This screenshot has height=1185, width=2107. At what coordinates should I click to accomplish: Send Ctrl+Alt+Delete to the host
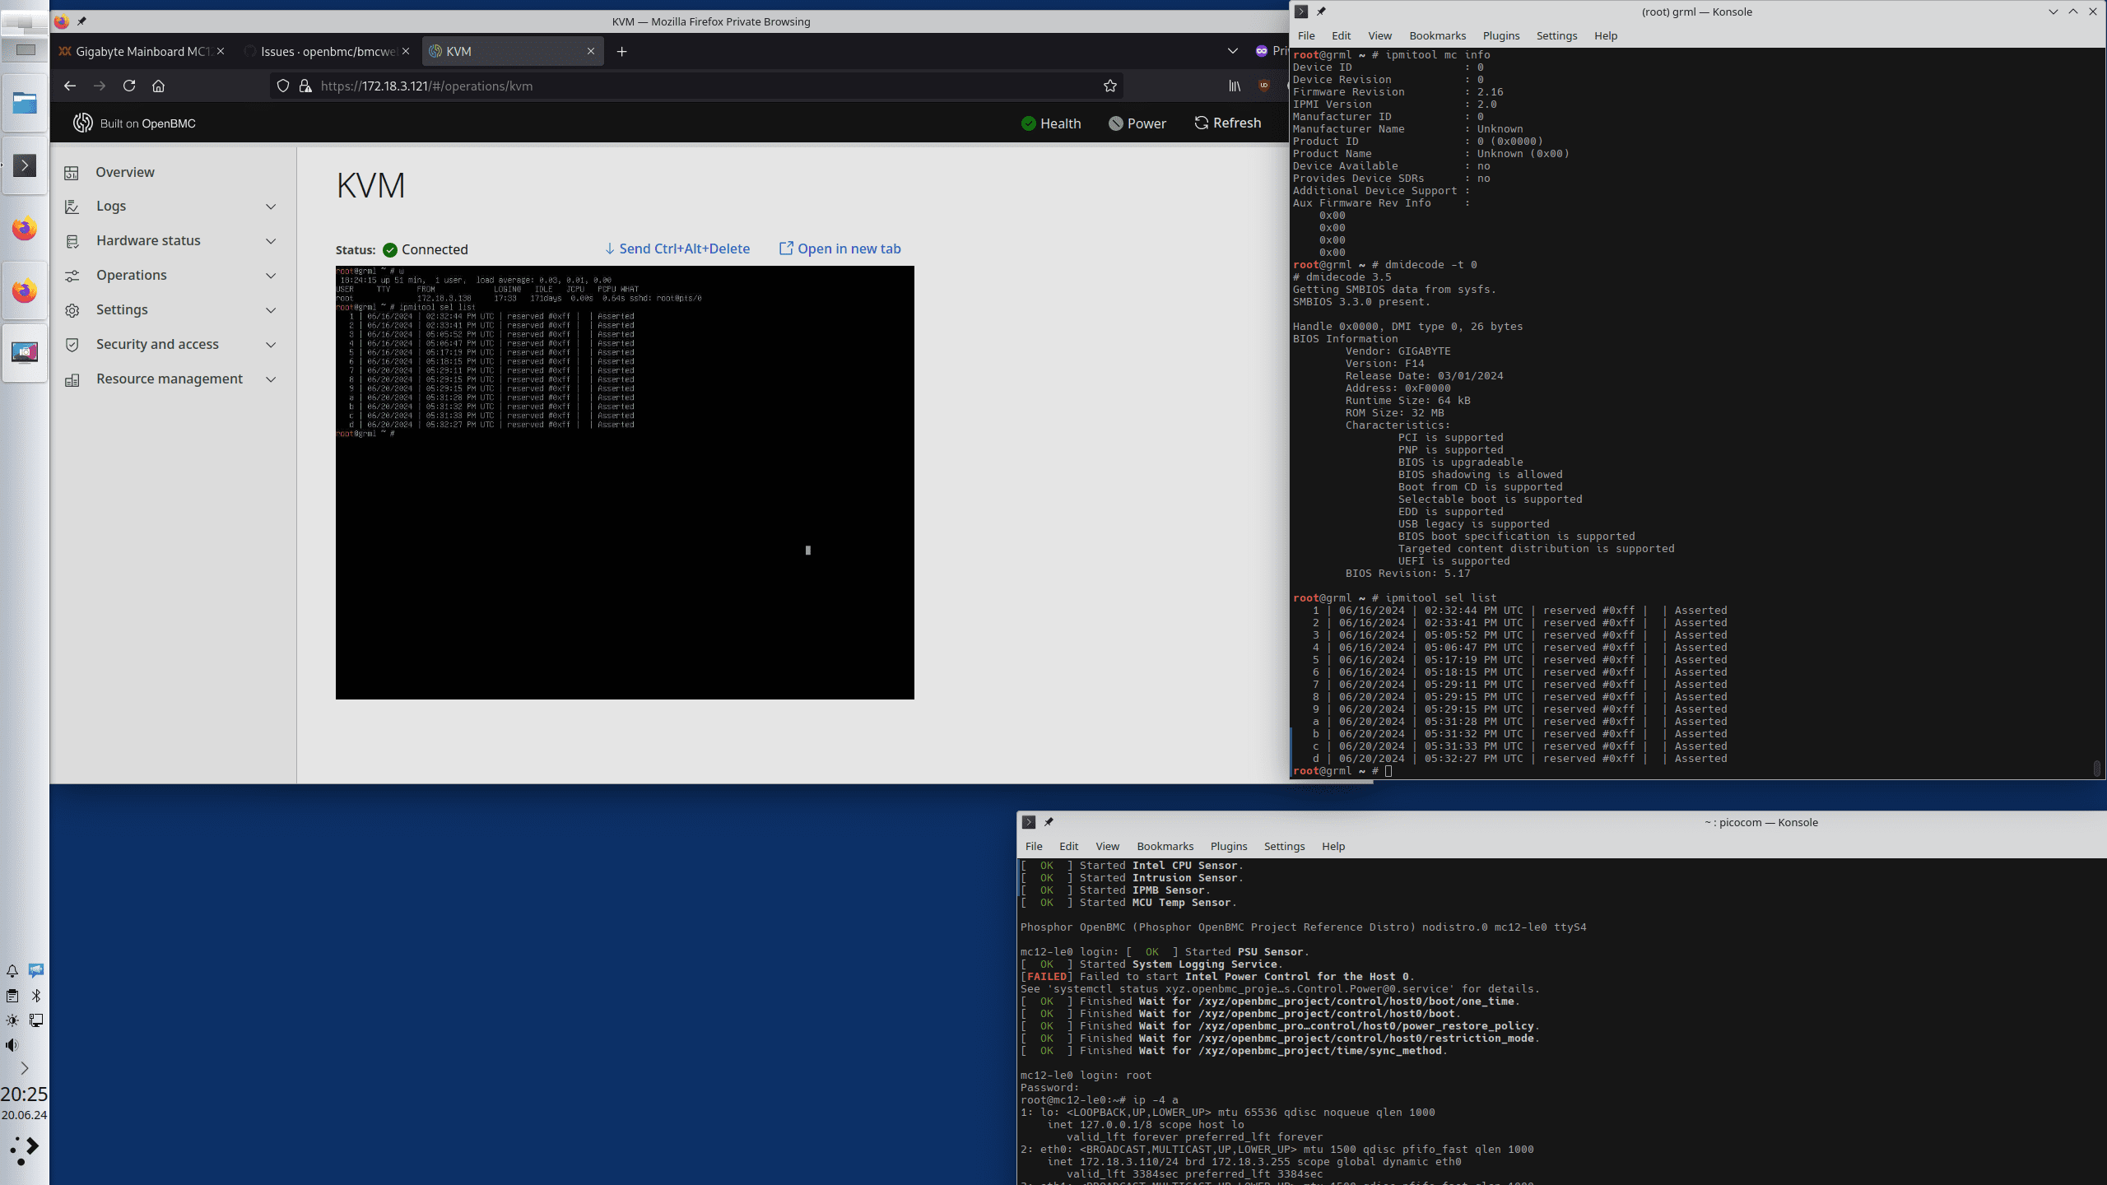click(677, 249)
